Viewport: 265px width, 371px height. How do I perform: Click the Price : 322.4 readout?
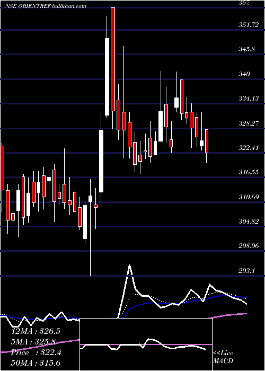[36, 352]
